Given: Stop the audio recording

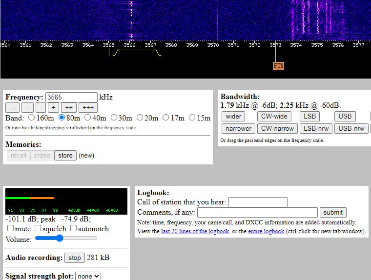Looking at the screenshot, I should coord(75,258).
